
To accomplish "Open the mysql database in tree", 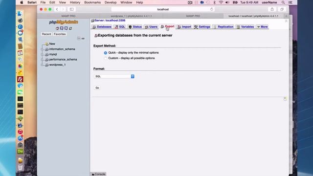I will coord(53,54).
